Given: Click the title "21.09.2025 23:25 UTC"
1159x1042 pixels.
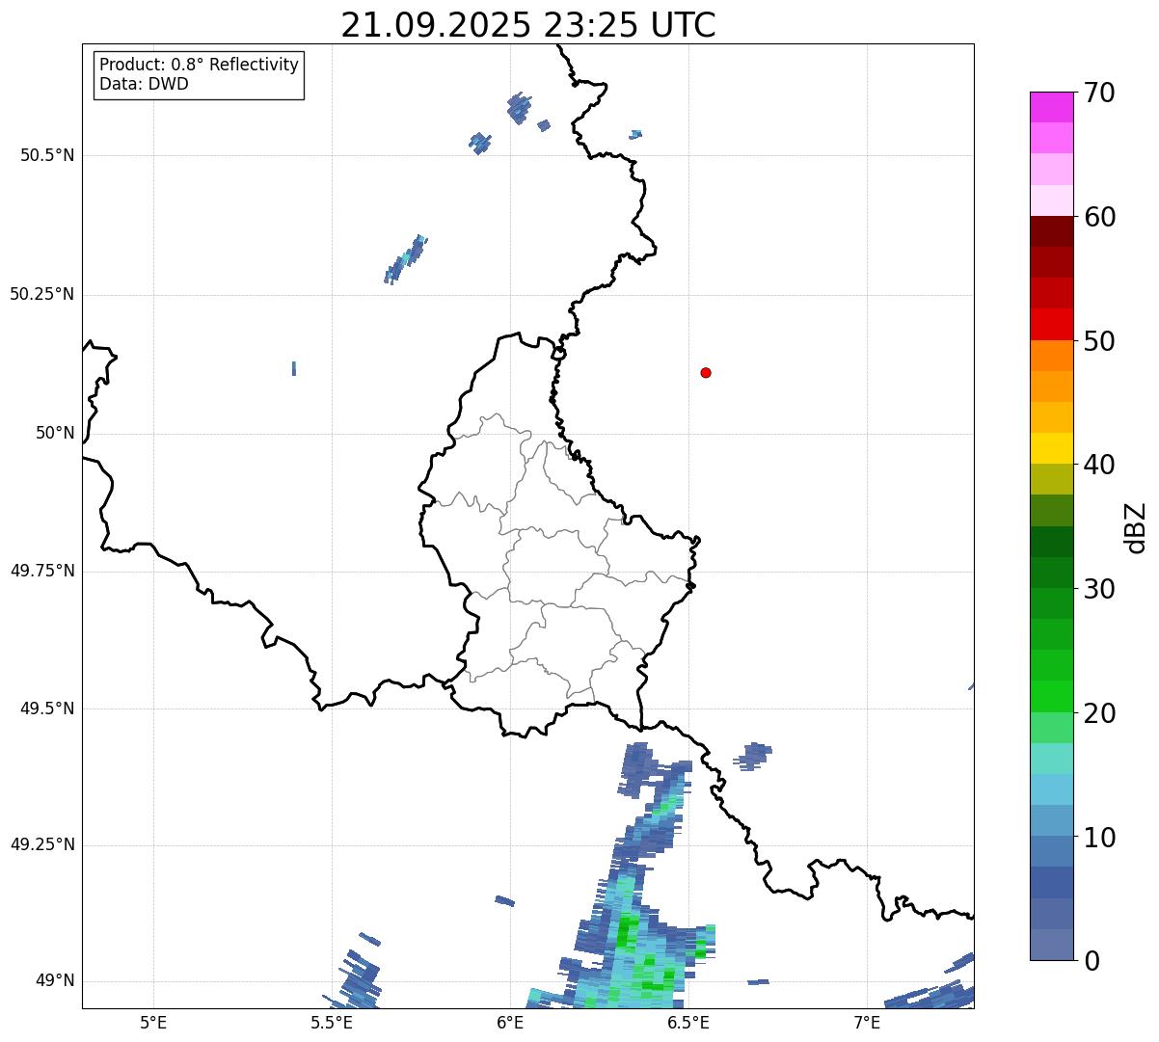Looking at the screenshot, I should click(x=528, y=25).
